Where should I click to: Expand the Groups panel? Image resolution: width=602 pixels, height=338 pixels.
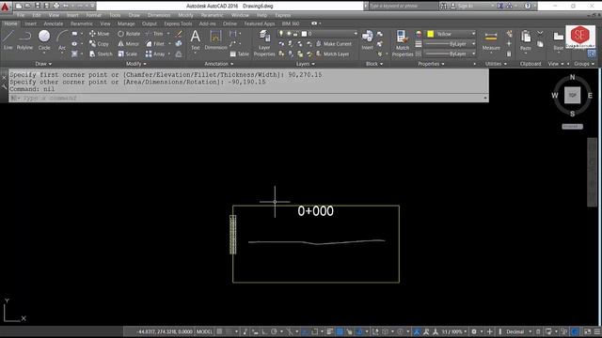[584, 64]
